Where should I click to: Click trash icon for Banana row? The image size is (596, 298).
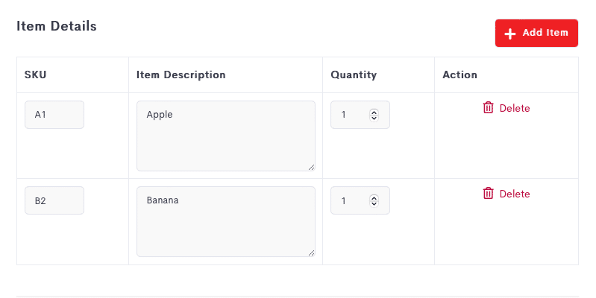[x=488, y=193]
